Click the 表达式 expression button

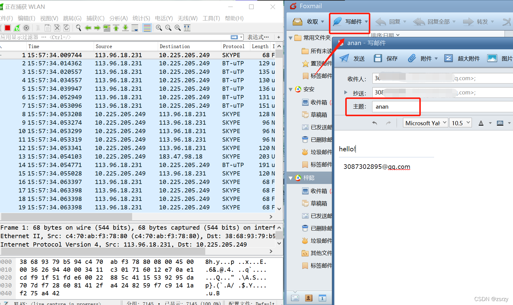point(258,37)
